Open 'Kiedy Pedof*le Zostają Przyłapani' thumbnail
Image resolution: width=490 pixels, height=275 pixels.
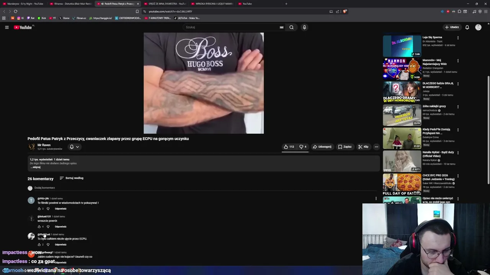[402, 138]
